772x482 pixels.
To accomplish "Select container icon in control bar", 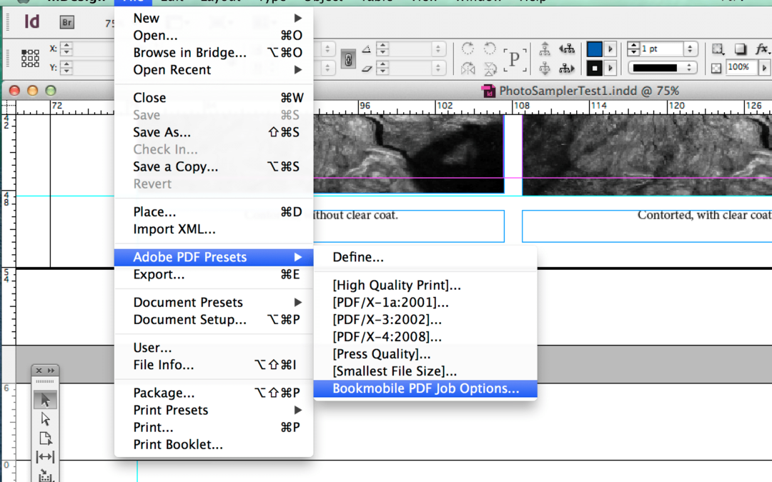I will 545,49.
